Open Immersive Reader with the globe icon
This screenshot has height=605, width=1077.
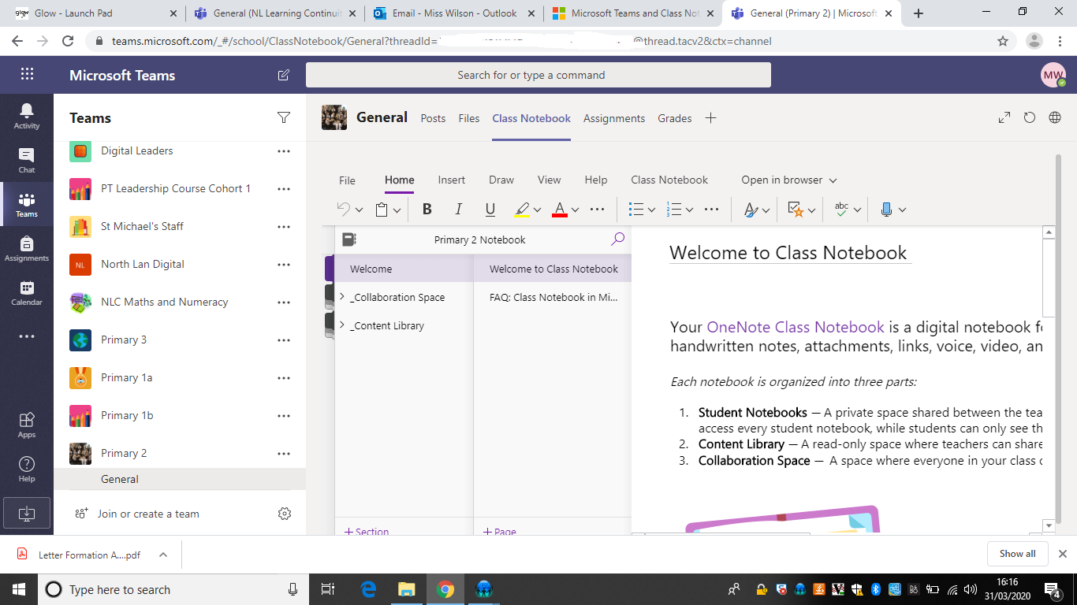tap(1055, 117)
